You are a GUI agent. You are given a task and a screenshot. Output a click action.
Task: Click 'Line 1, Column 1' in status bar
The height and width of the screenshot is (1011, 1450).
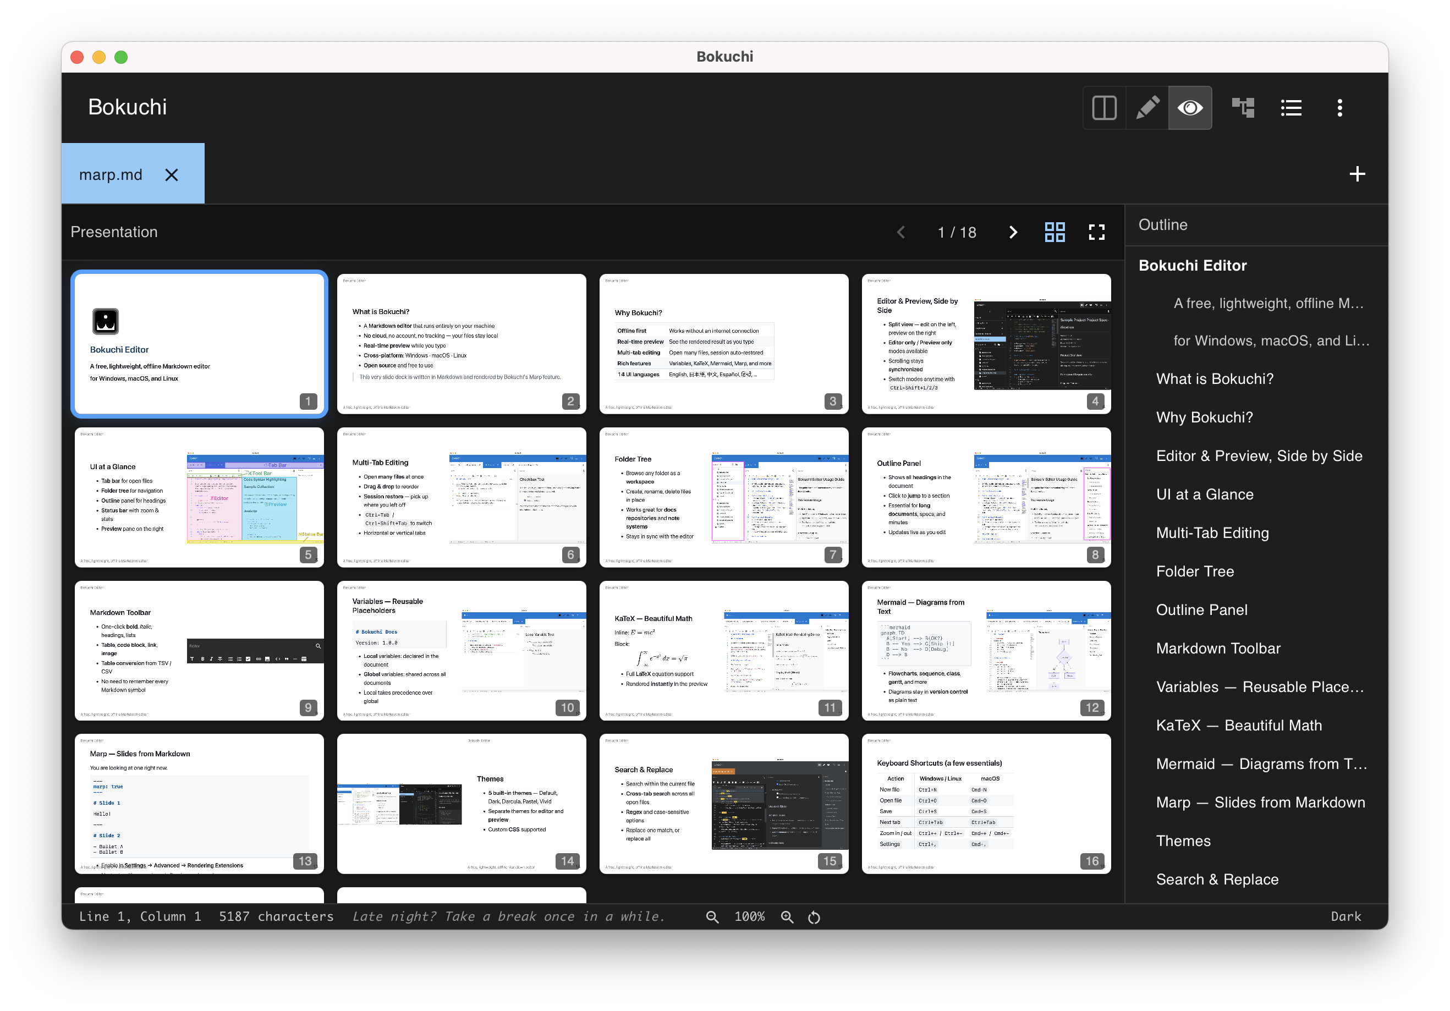point(140,916)
